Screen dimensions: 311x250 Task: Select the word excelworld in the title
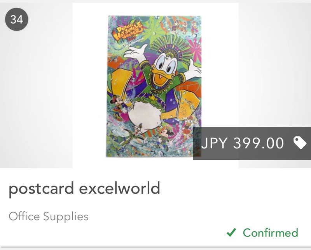[x=119, y=189]
